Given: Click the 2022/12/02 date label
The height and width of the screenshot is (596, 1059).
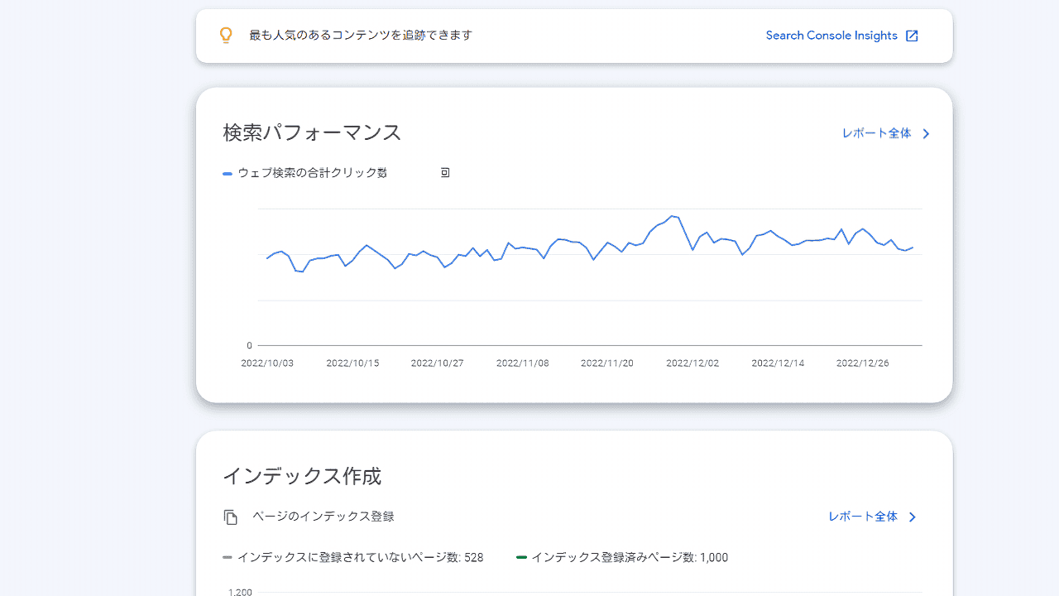Looking at the screenshot, I should coord(692,363).
